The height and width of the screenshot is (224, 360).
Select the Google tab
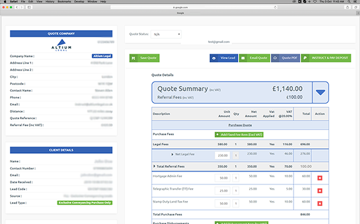click(180, 13)
